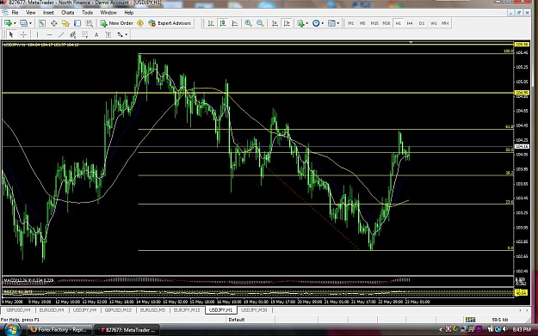Switch to the GBPUSD,H4 chart tab
Image resolution: width=538 pixels, height=336 pixels.
(18, 310)
